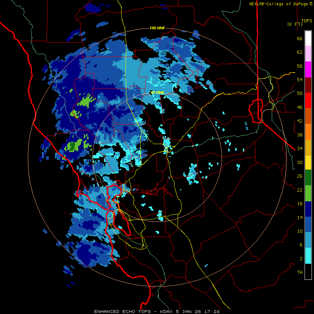314x314 pixels.
Task: Select the dark red legend swatch
Action: click(308, 85)
